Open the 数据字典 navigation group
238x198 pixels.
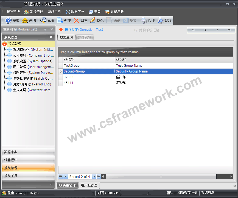pyautogui.click(x=28, y=152)
